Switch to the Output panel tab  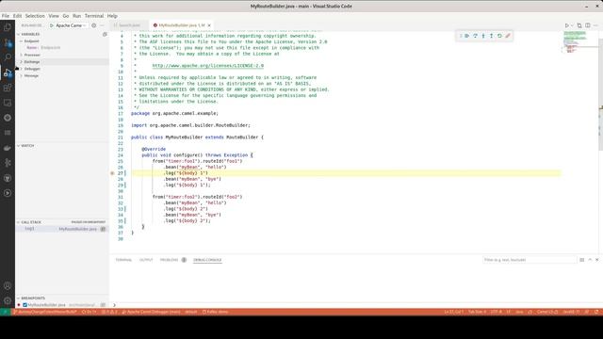coord(146,260)
